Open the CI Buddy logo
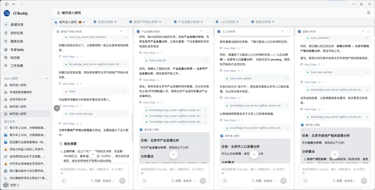This screenshot has height=190, width=375. (7, 13)
